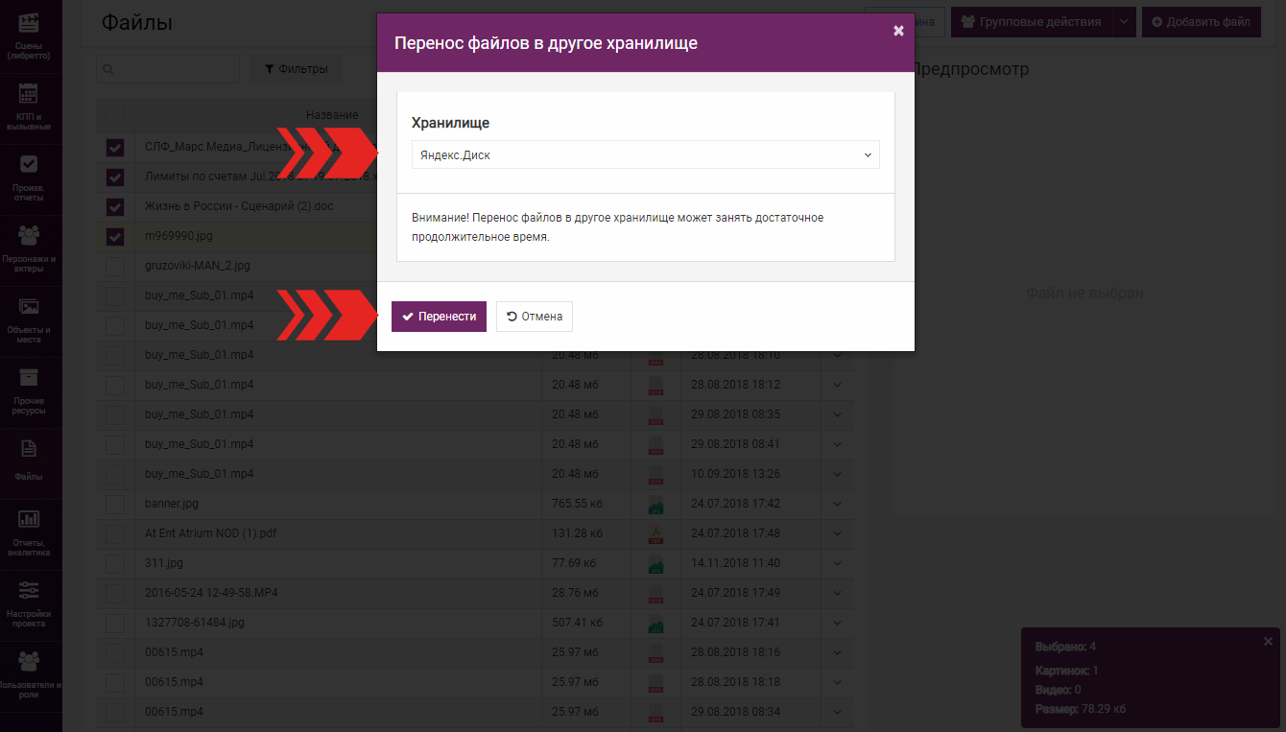Click the video icon of the file dated 28.08.2018 18:16
The image size is (1286, 732).
656,652
